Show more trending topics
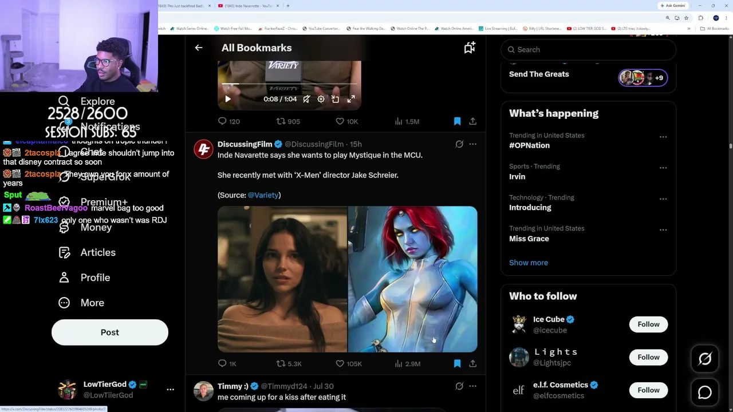Screen dimensions: 733x412 click(529, 263)
